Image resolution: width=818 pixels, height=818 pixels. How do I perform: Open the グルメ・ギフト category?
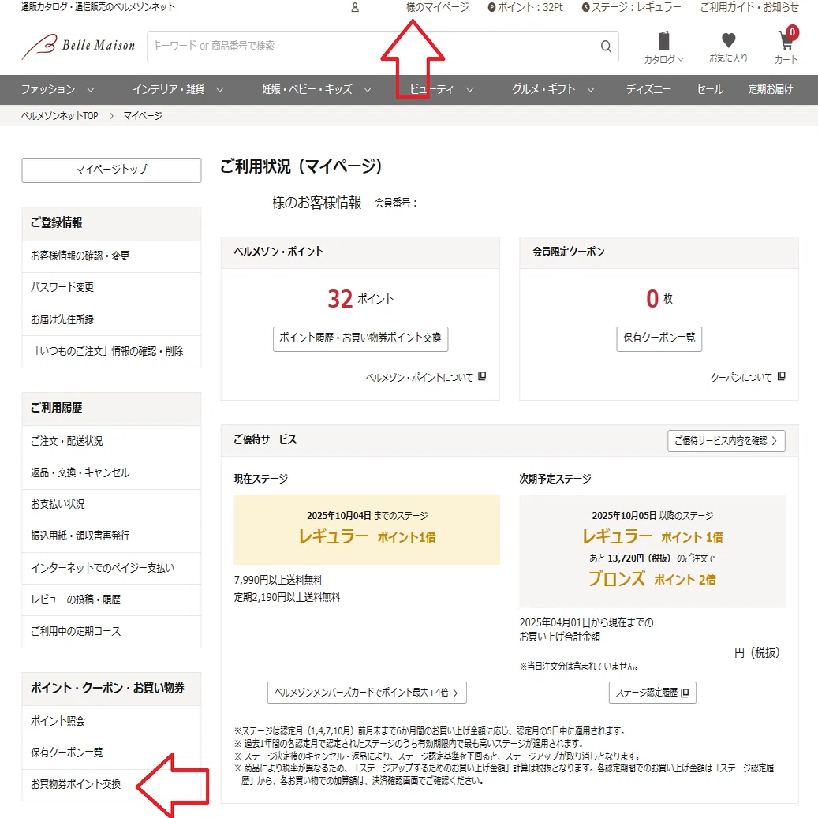pos(543,89)
